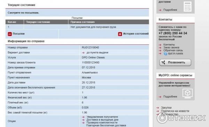The height and width of the screenshot is (127, 209).
Task: Click the parcel monitor icon in MyDPD panel
Action: (x=187, y=94)
